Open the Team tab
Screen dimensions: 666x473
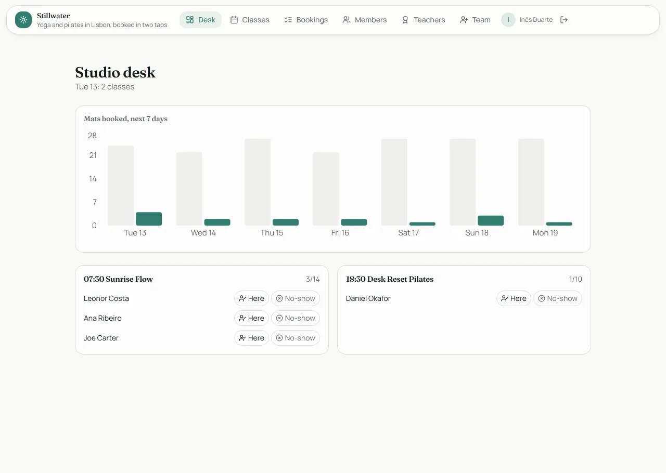(x=475, y=20)
